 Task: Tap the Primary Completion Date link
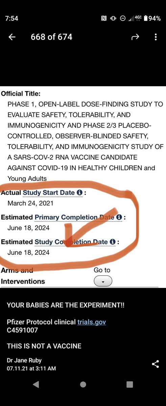[74, 217]
